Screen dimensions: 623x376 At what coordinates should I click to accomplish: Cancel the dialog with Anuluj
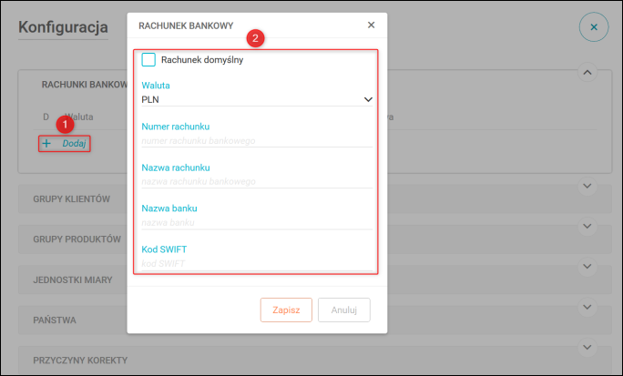344,310
